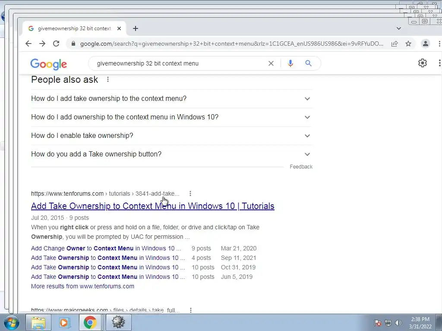Expand 'How do I enable take ownership?'

click(172, 136)
